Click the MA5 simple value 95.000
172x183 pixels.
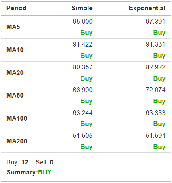point(83,22)
